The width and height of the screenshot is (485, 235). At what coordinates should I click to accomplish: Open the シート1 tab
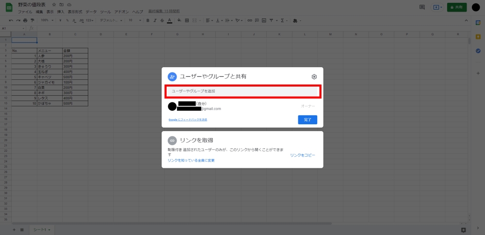(42, 230)
